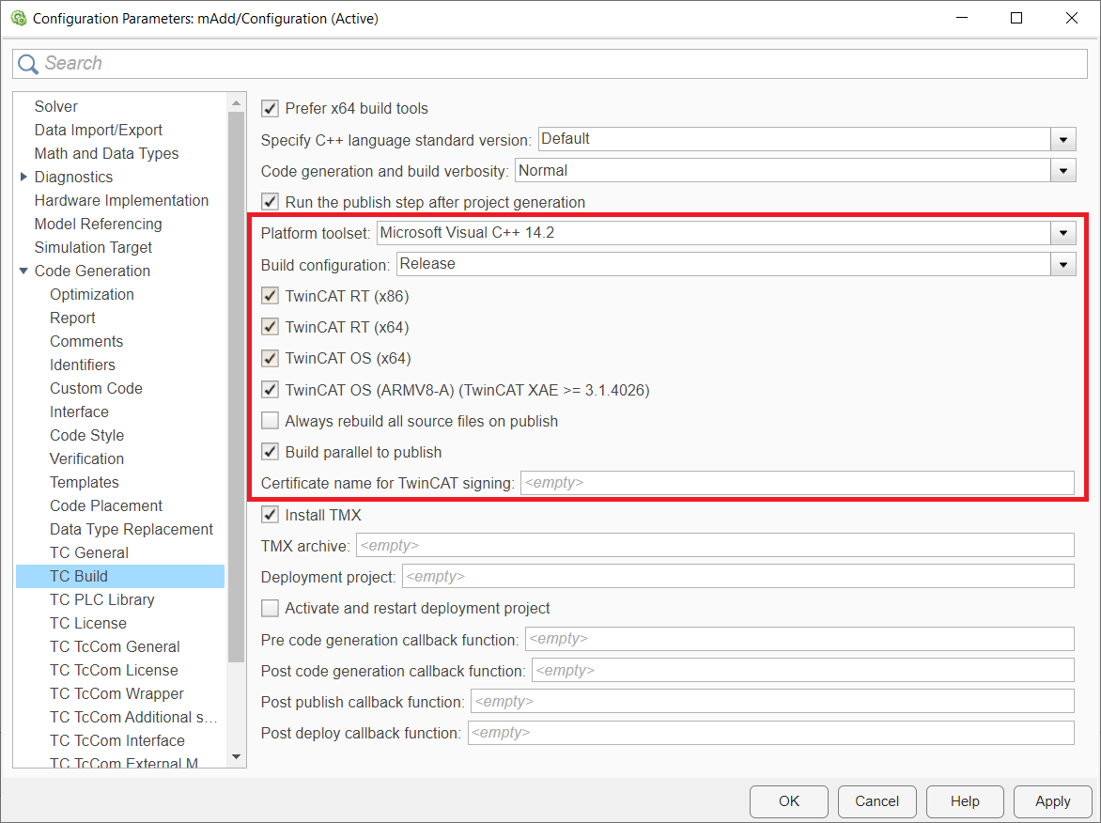Click OK button

[x=788, y=801]
